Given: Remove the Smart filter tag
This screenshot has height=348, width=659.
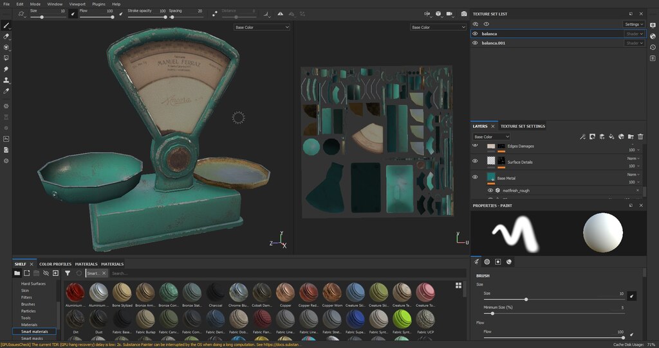Looking at the screenshot, I should click(x=104, y=273).
